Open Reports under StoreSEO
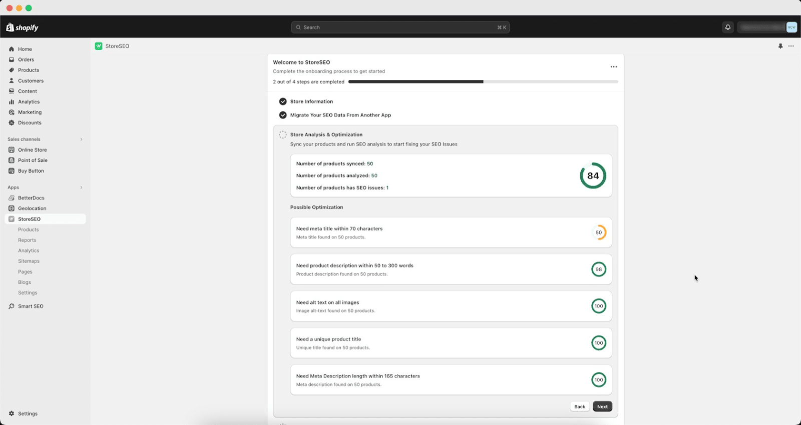 pos(27,240)
